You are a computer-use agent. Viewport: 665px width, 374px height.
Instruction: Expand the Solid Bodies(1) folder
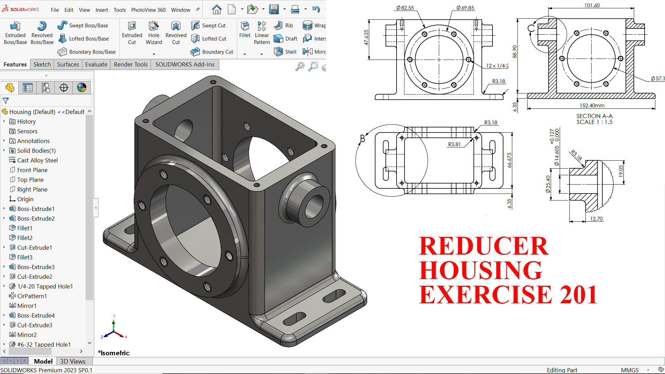point(4,151)
